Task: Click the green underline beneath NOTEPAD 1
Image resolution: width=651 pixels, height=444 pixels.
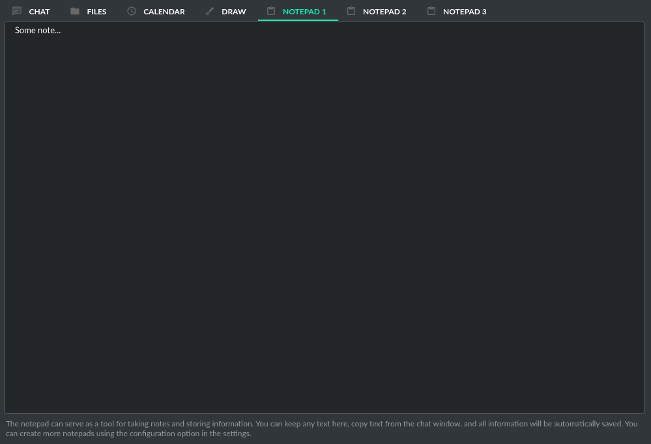Action: (298, 21)
